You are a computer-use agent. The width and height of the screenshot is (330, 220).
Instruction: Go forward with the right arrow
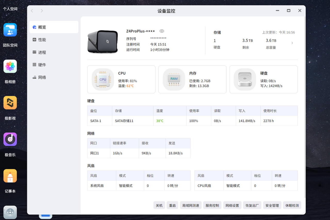click(42, 11)
